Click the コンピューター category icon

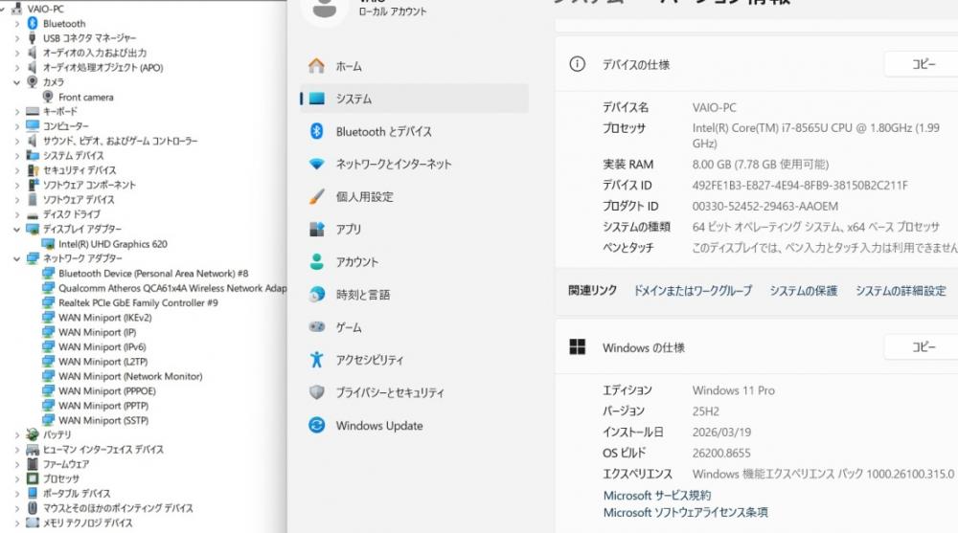pos(33,125)
